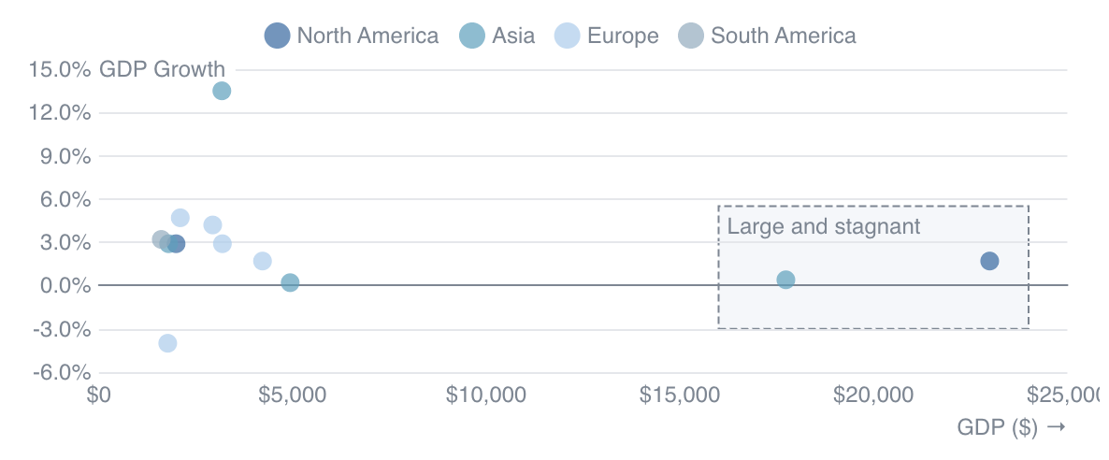Select the Asia point above 12% growth

[222, 91]
